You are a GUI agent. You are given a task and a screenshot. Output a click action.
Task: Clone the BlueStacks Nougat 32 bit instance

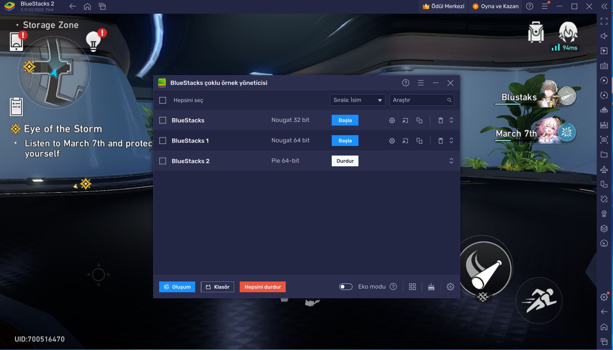(419, 120)
